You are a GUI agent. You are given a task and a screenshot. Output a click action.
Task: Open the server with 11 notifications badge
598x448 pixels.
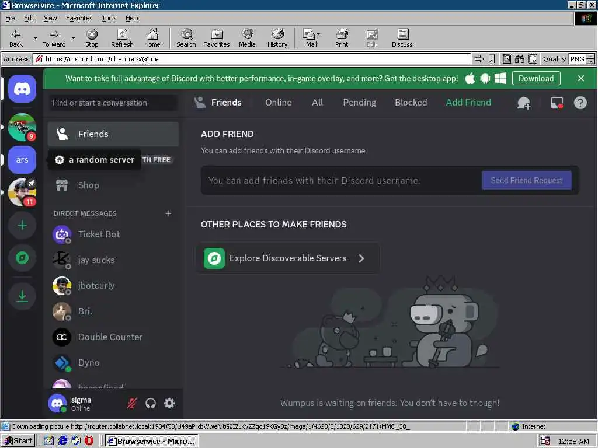tap(22, 192)
